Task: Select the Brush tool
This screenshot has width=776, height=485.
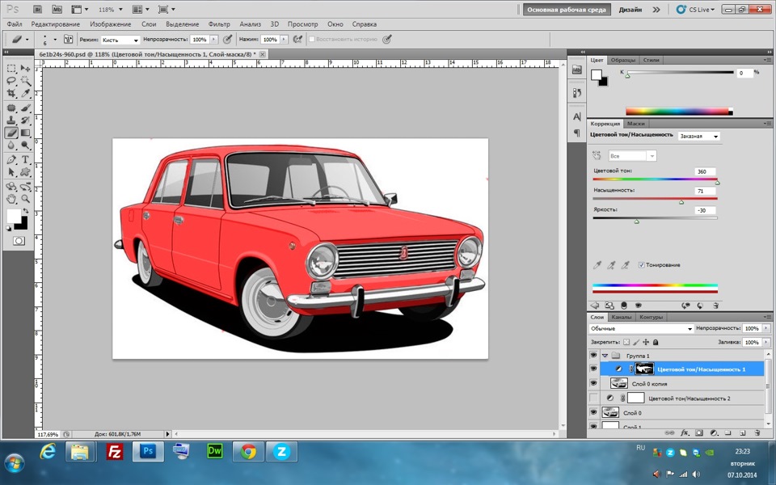Action: pos(25,108)
